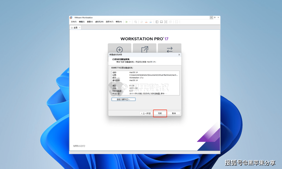282x169 pixels.
Task: Minimize the VMware Workstation window
Action: coord(211,17)
